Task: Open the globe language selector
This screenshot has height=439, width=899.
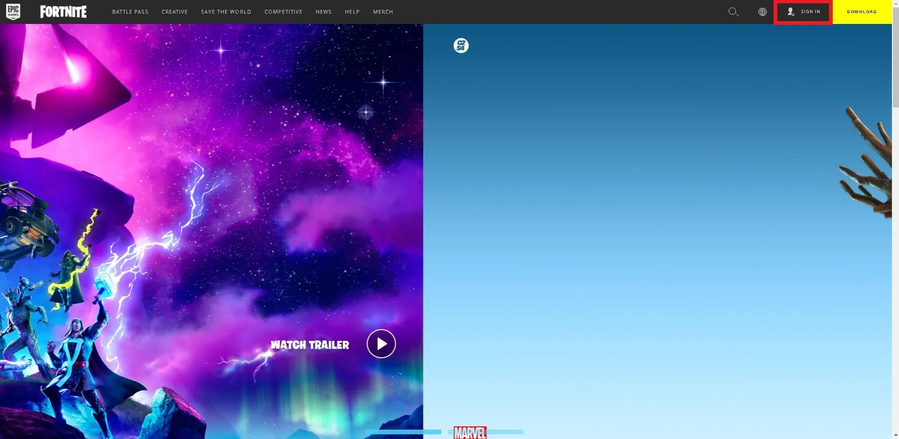Action: coord(762,12)
